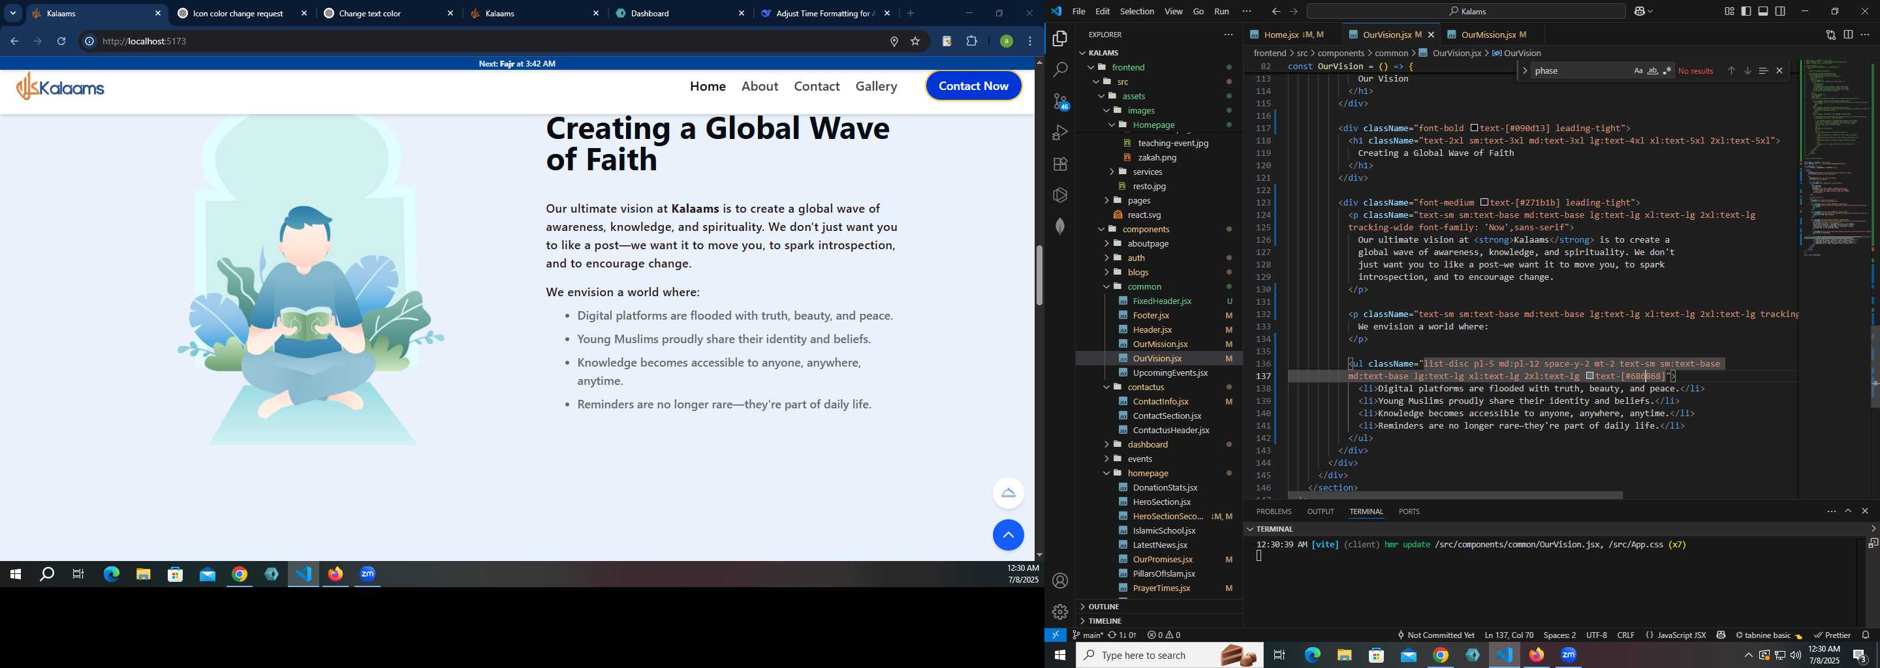Open Run and Debug view
The width and height of the screenshot is (1880, 668).
1059,132
